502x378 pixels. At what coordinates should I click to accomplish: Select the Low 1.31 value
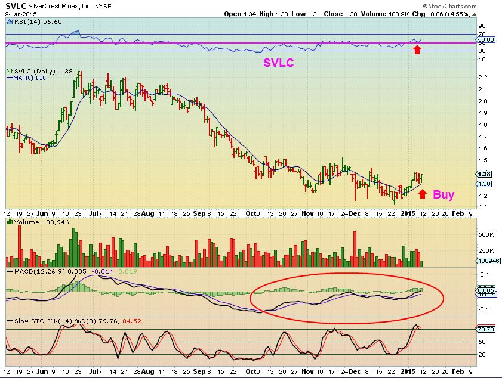(x=306, y=14)
